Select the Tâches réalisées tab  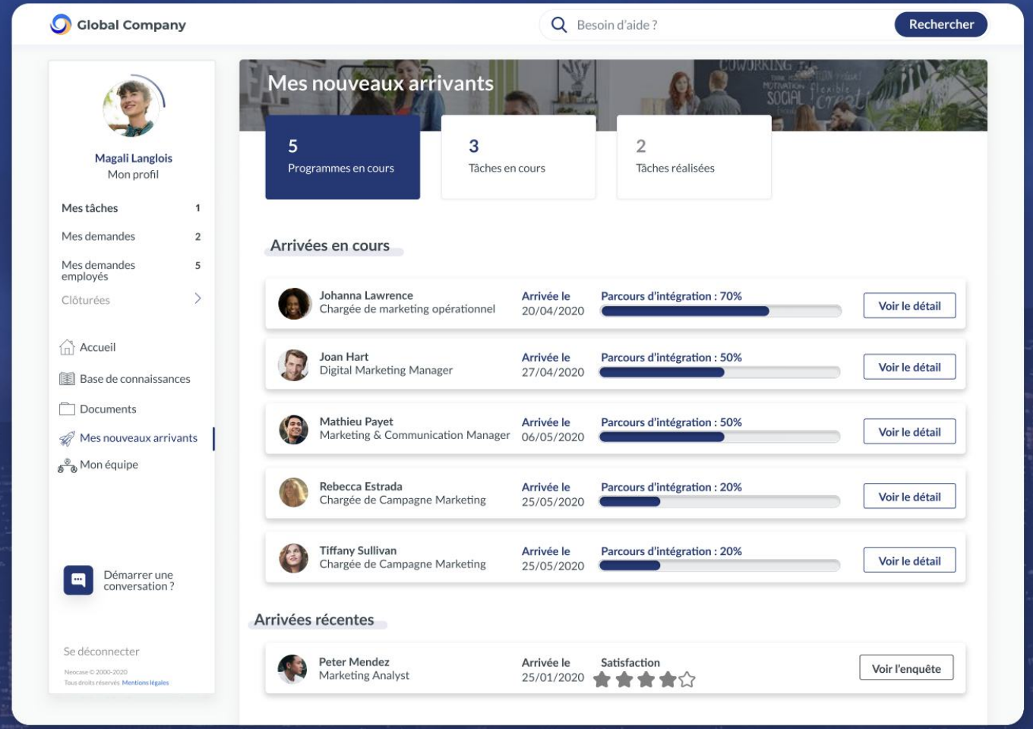(694, 157)
